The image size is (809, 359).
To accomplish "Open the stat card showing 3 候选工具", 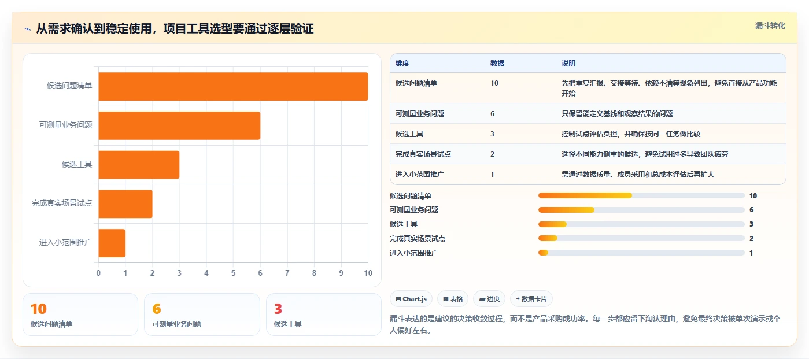I will [323, 314].
